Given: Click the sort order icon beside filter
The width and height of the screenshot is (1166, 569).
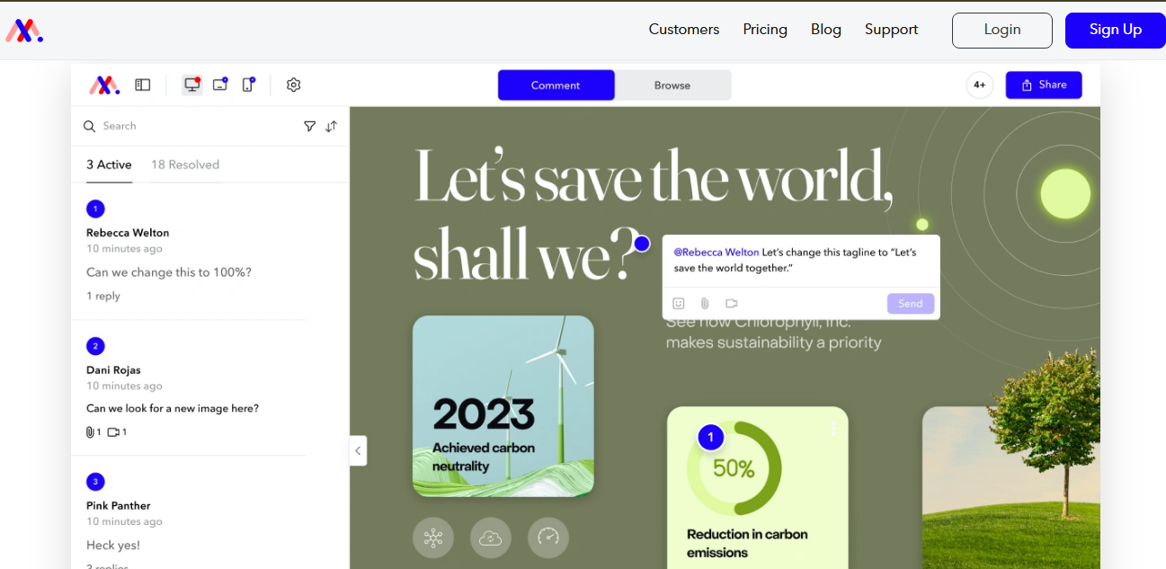Looking at the screenshot, I should coord(331,126).
